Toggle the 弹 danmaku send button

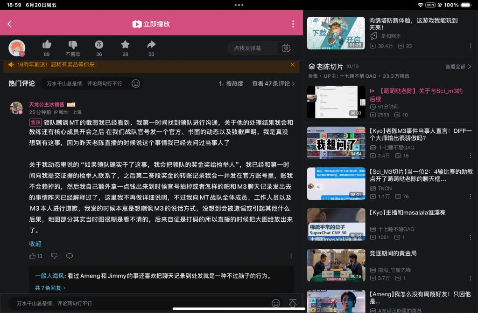click(286, 48)
